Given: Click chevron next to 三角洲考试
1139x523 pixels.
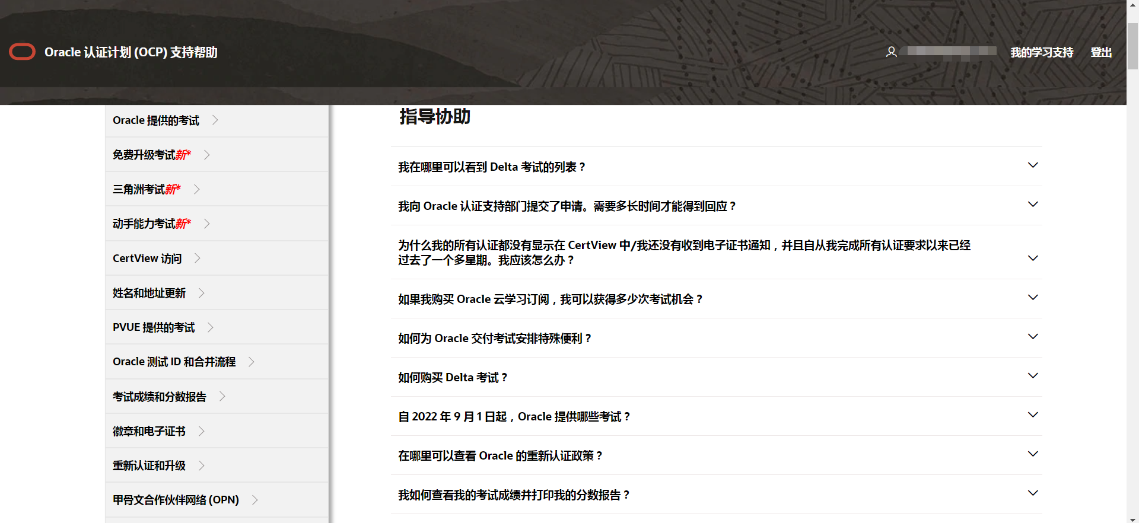Looking at the screenshot, I should pyautogui.click(x=197, y=189).
